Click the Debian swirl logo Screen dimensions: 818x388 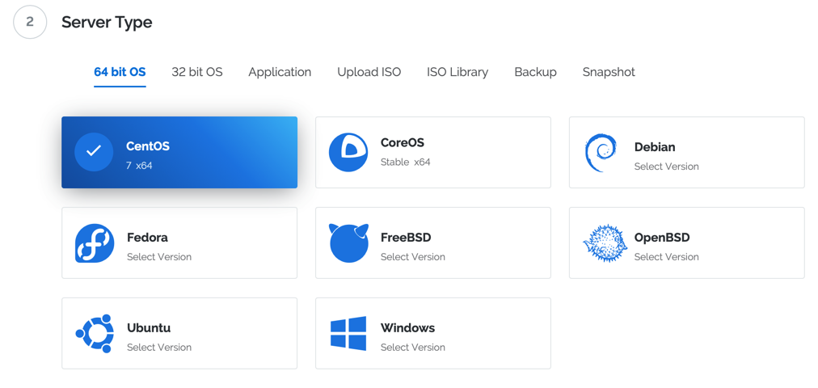600,153
